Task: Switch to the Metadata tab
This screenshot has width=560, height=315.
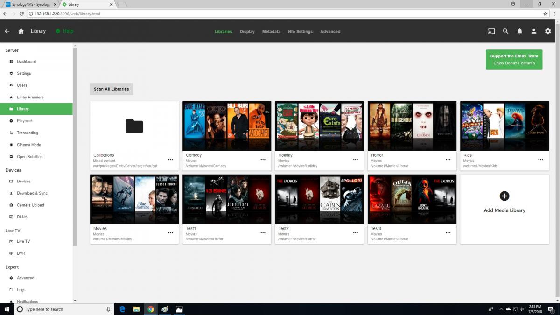Action: 271,32
